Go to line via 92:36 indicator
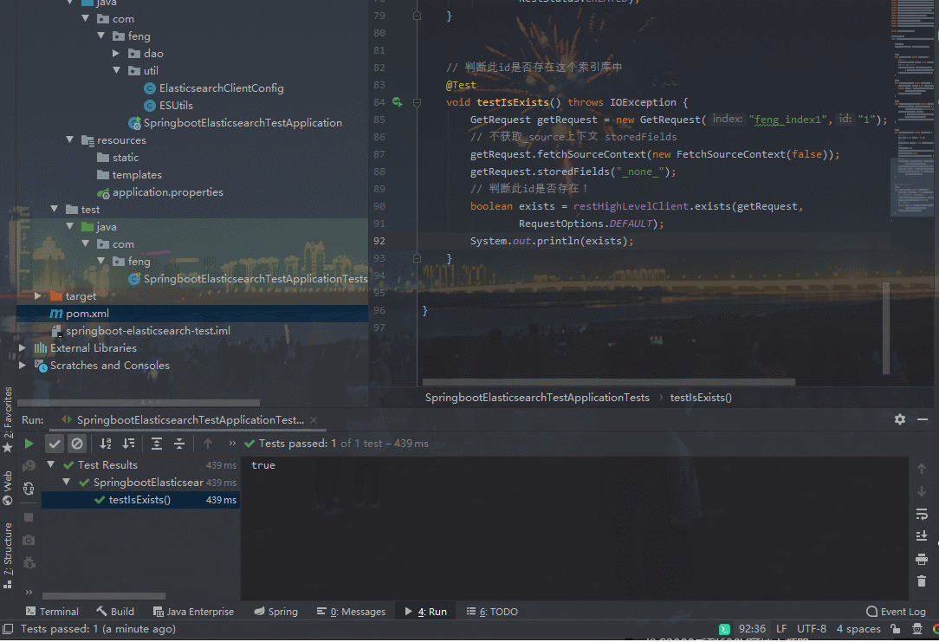Image resolution: width=939 pixels, height=642 pixels. (x=752, y=629)
